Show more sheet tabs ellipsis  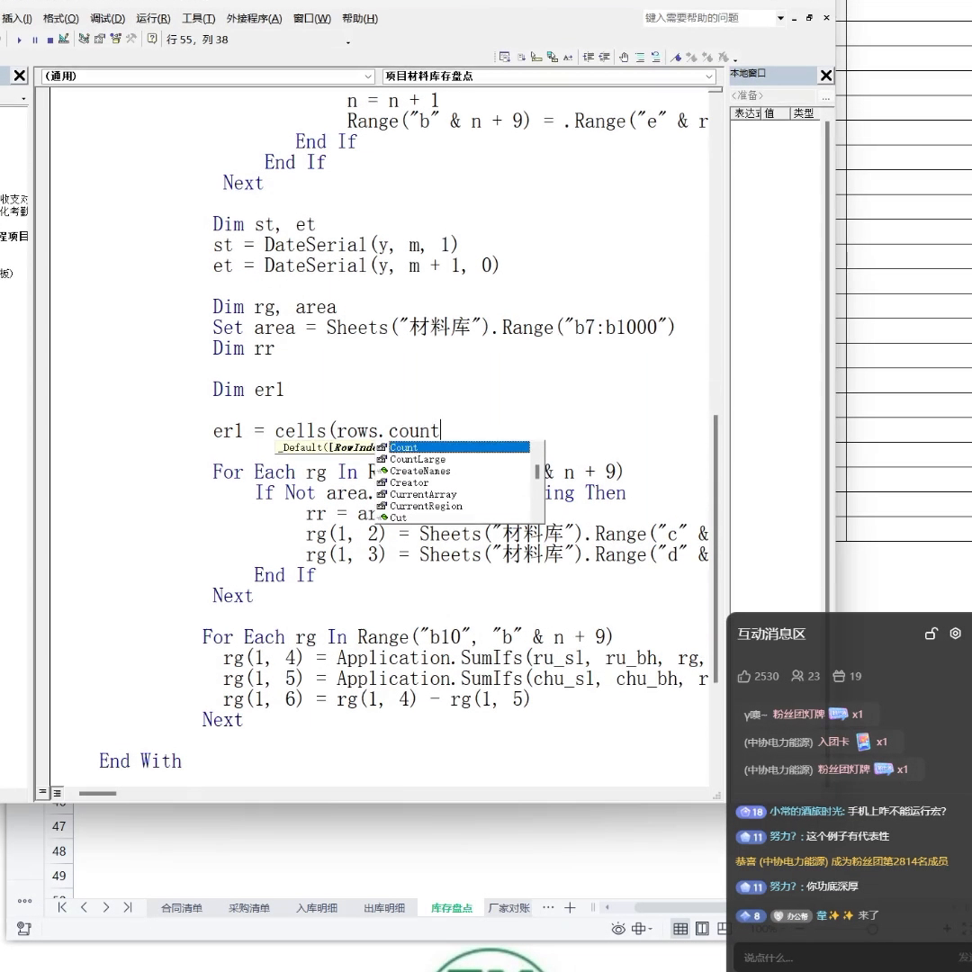click(x=548, y=907)
